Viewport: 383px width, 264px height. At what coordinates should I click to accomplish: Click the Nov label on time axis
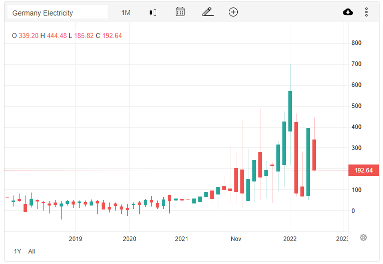(x=236, y=238)
